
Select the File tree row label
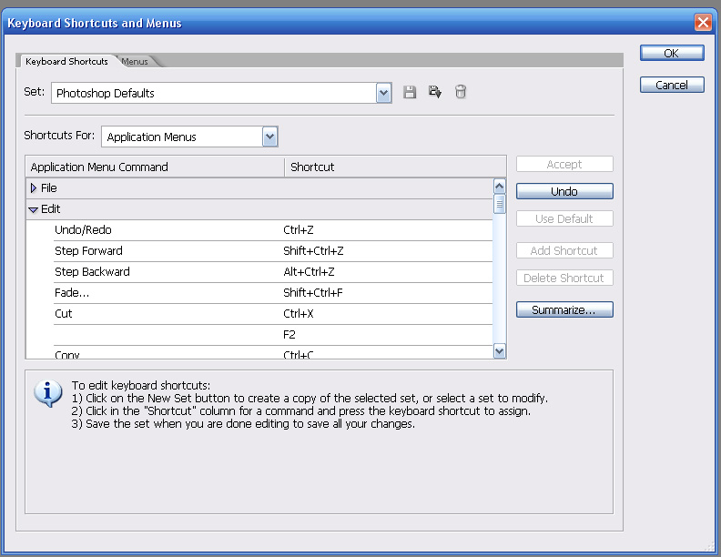coord(49,188)
